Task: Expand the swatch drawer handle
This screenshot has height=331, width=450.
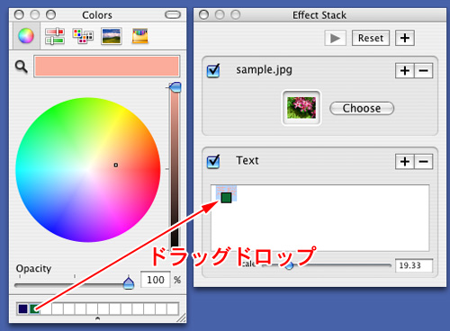Action: [x=97, y=318]
